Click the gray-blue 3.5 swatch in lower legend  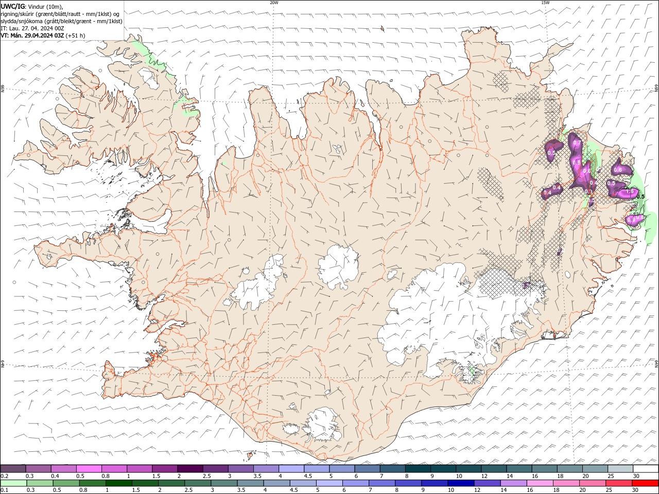click(x=250, y=483)
